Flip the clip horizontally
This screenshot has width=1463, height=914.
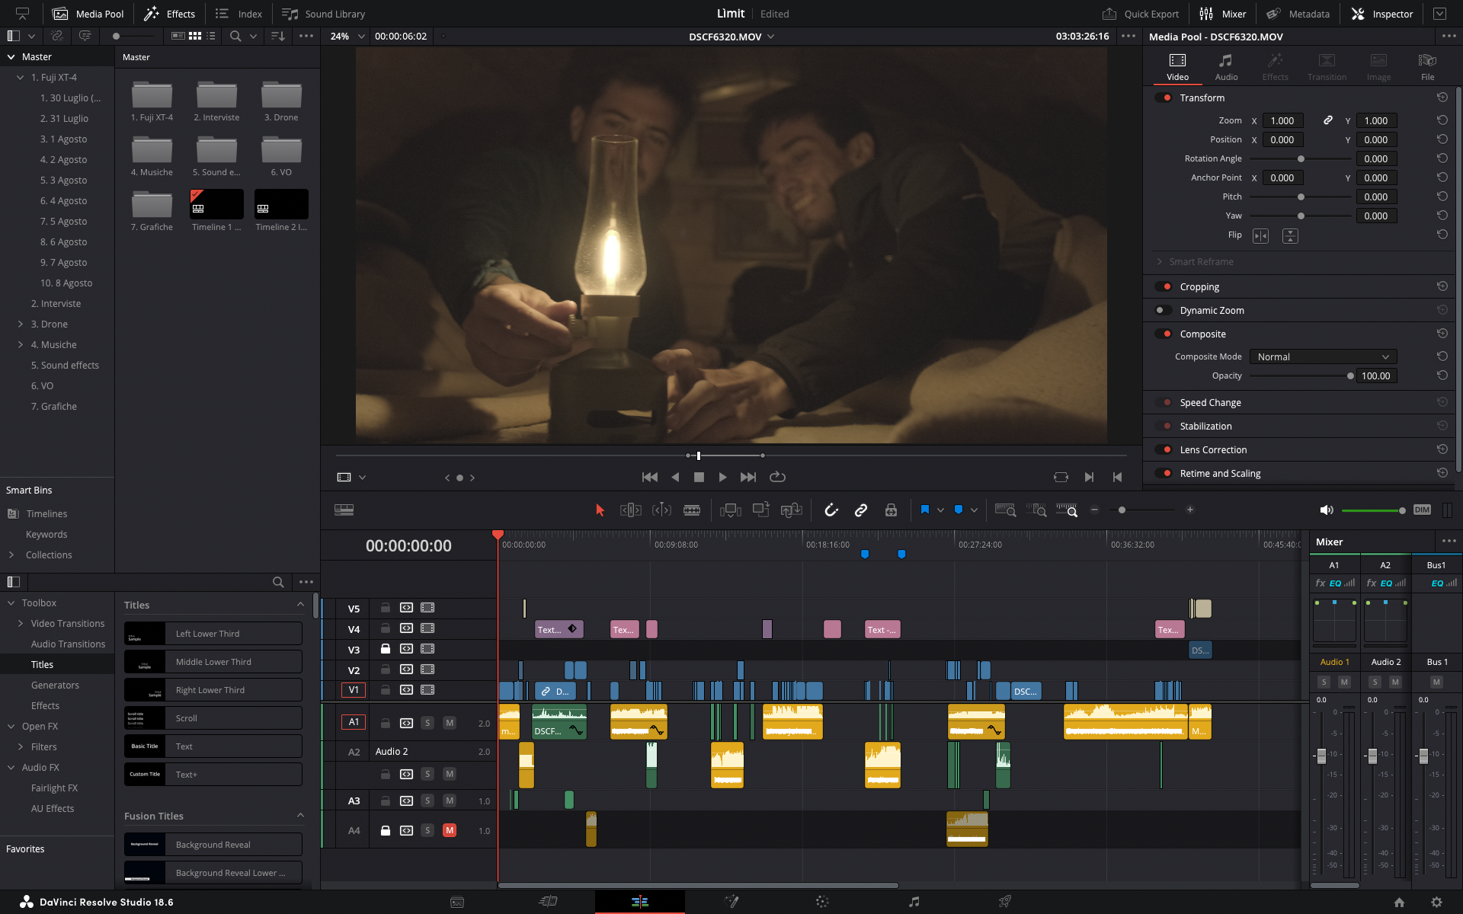tap(1261, 236)
